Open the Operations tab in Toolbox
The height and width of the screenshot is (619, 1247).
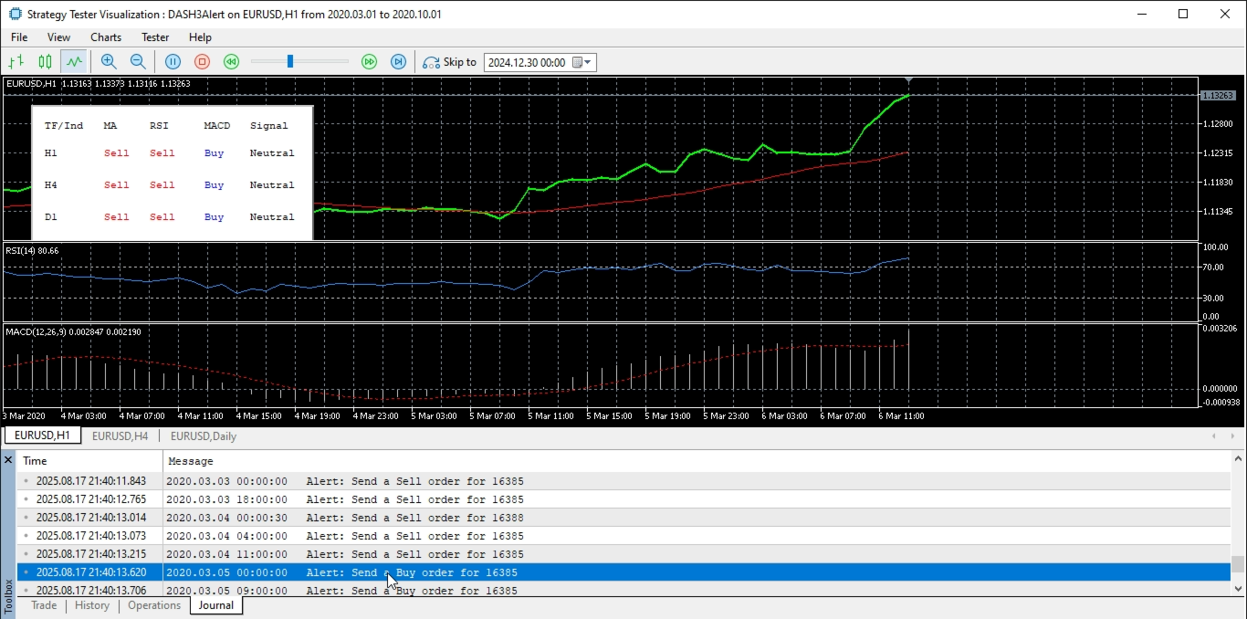click(x=154, y=605)
